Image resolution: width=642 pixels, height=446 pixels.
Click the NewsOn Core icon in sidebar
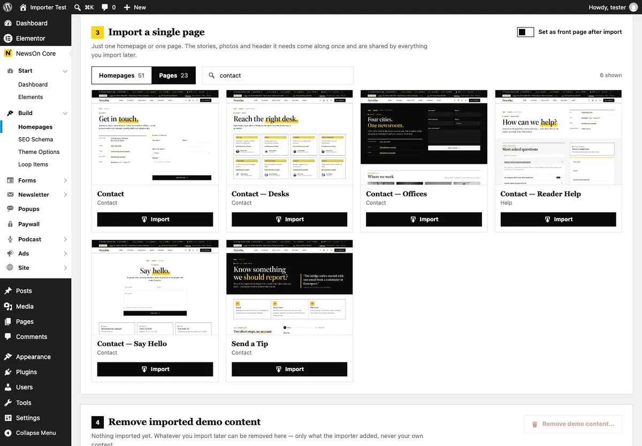8,54
